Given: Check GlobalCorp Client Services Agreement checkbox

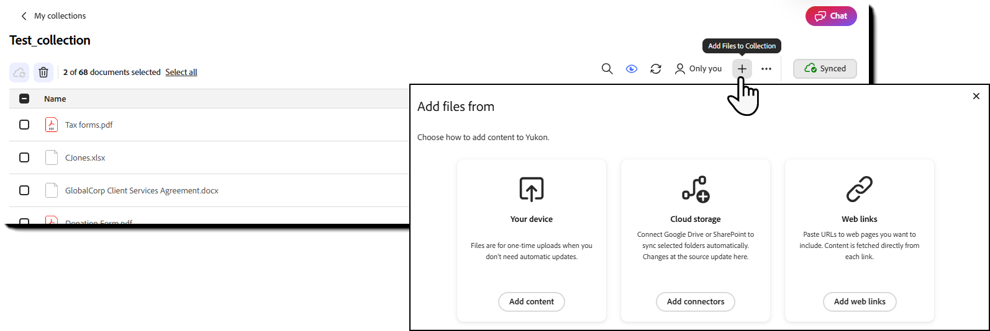Looking at the screenshot, I should tap(24, 190).
